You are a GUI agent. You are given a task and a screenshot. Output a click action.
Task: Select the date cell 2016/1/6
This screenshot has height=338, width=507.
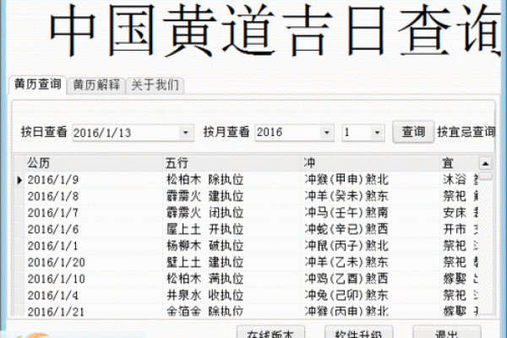point(94,229)
